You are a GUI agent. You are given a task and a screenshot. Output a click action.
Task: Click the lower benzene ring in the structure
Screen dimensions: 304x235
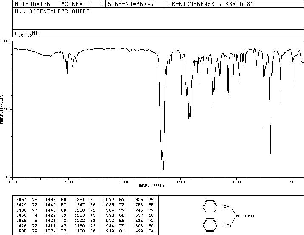coord(210,225)
